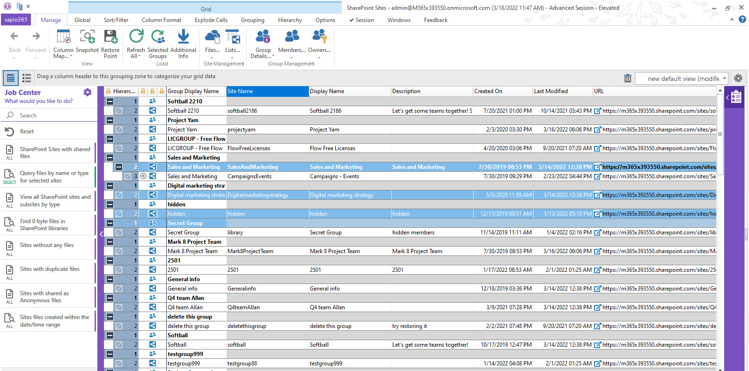Click the Restore Point icon
This screenshot has width=749, height=371.
[110, 37]
